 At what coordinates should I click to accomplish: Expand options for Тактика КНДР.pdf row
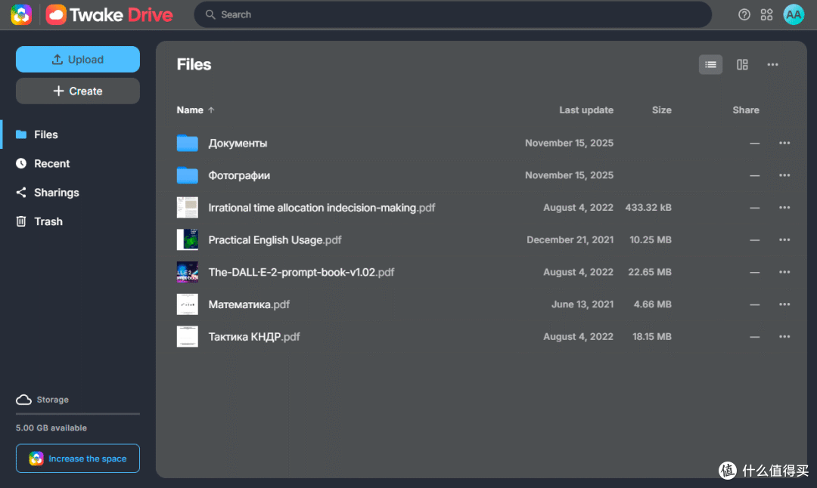click(784, 337)
